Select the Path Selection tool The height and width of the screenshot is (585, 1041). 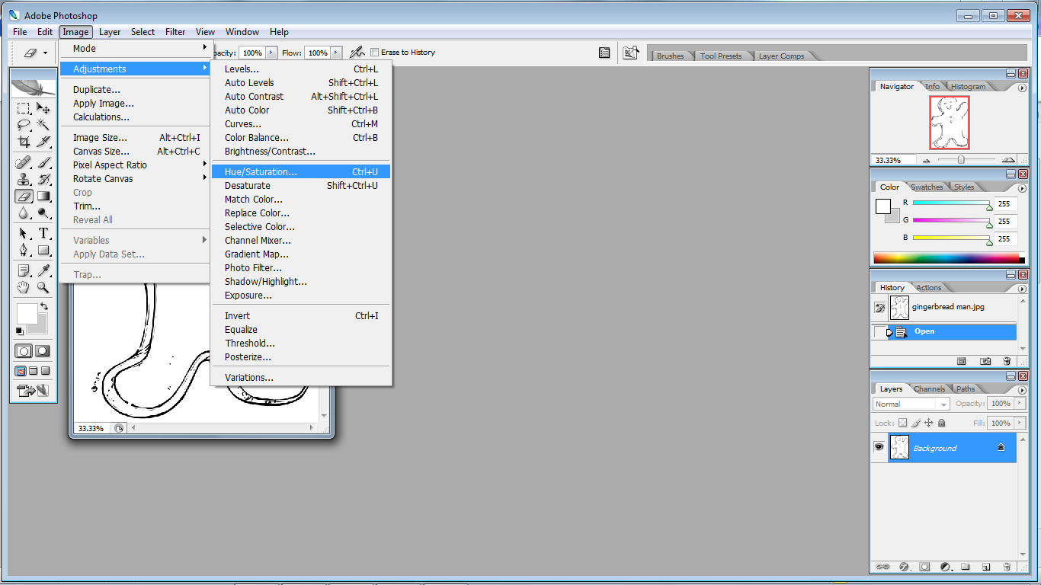point(24,233)
